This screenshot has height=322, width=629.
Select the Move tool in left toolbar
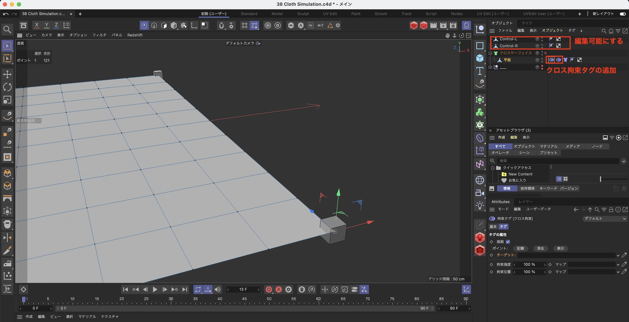pos(7,74)
